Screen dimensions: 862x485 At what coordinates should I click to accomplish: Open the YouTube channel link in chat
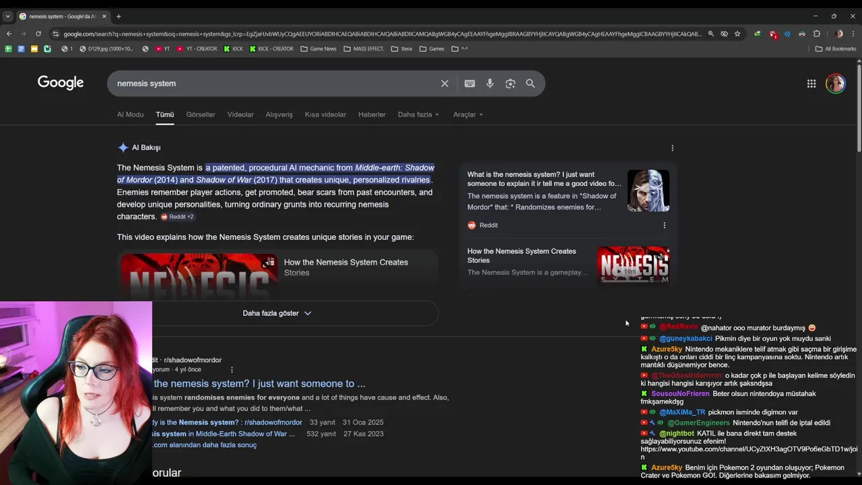coord(749,453)
